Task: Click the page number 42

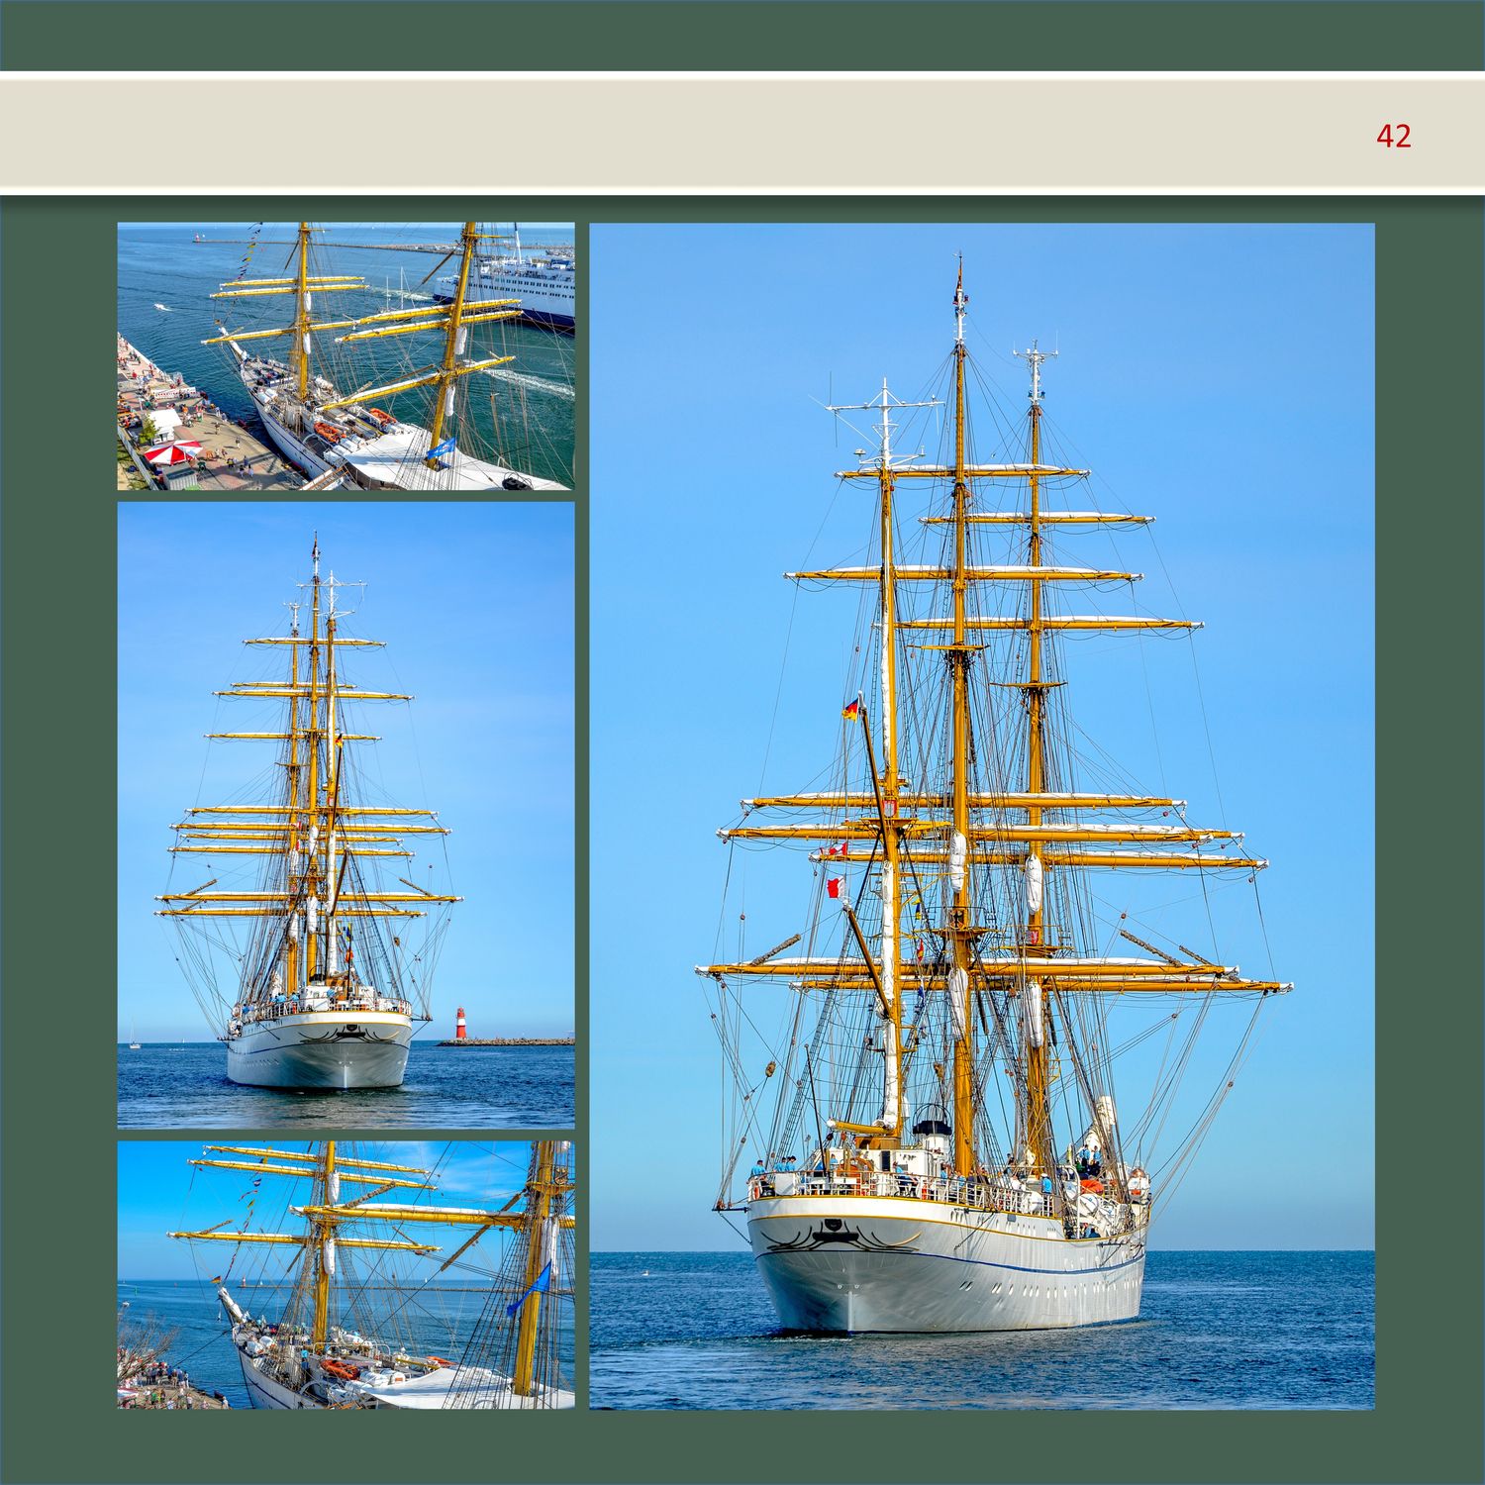Action: (x=1393, y=136)
